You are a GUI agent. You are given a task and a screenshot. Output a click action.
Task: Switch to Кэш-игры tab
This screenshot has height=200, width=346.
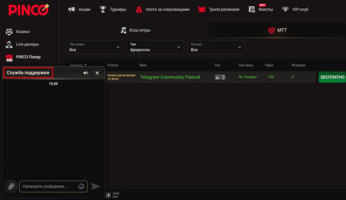pos(136,30)
